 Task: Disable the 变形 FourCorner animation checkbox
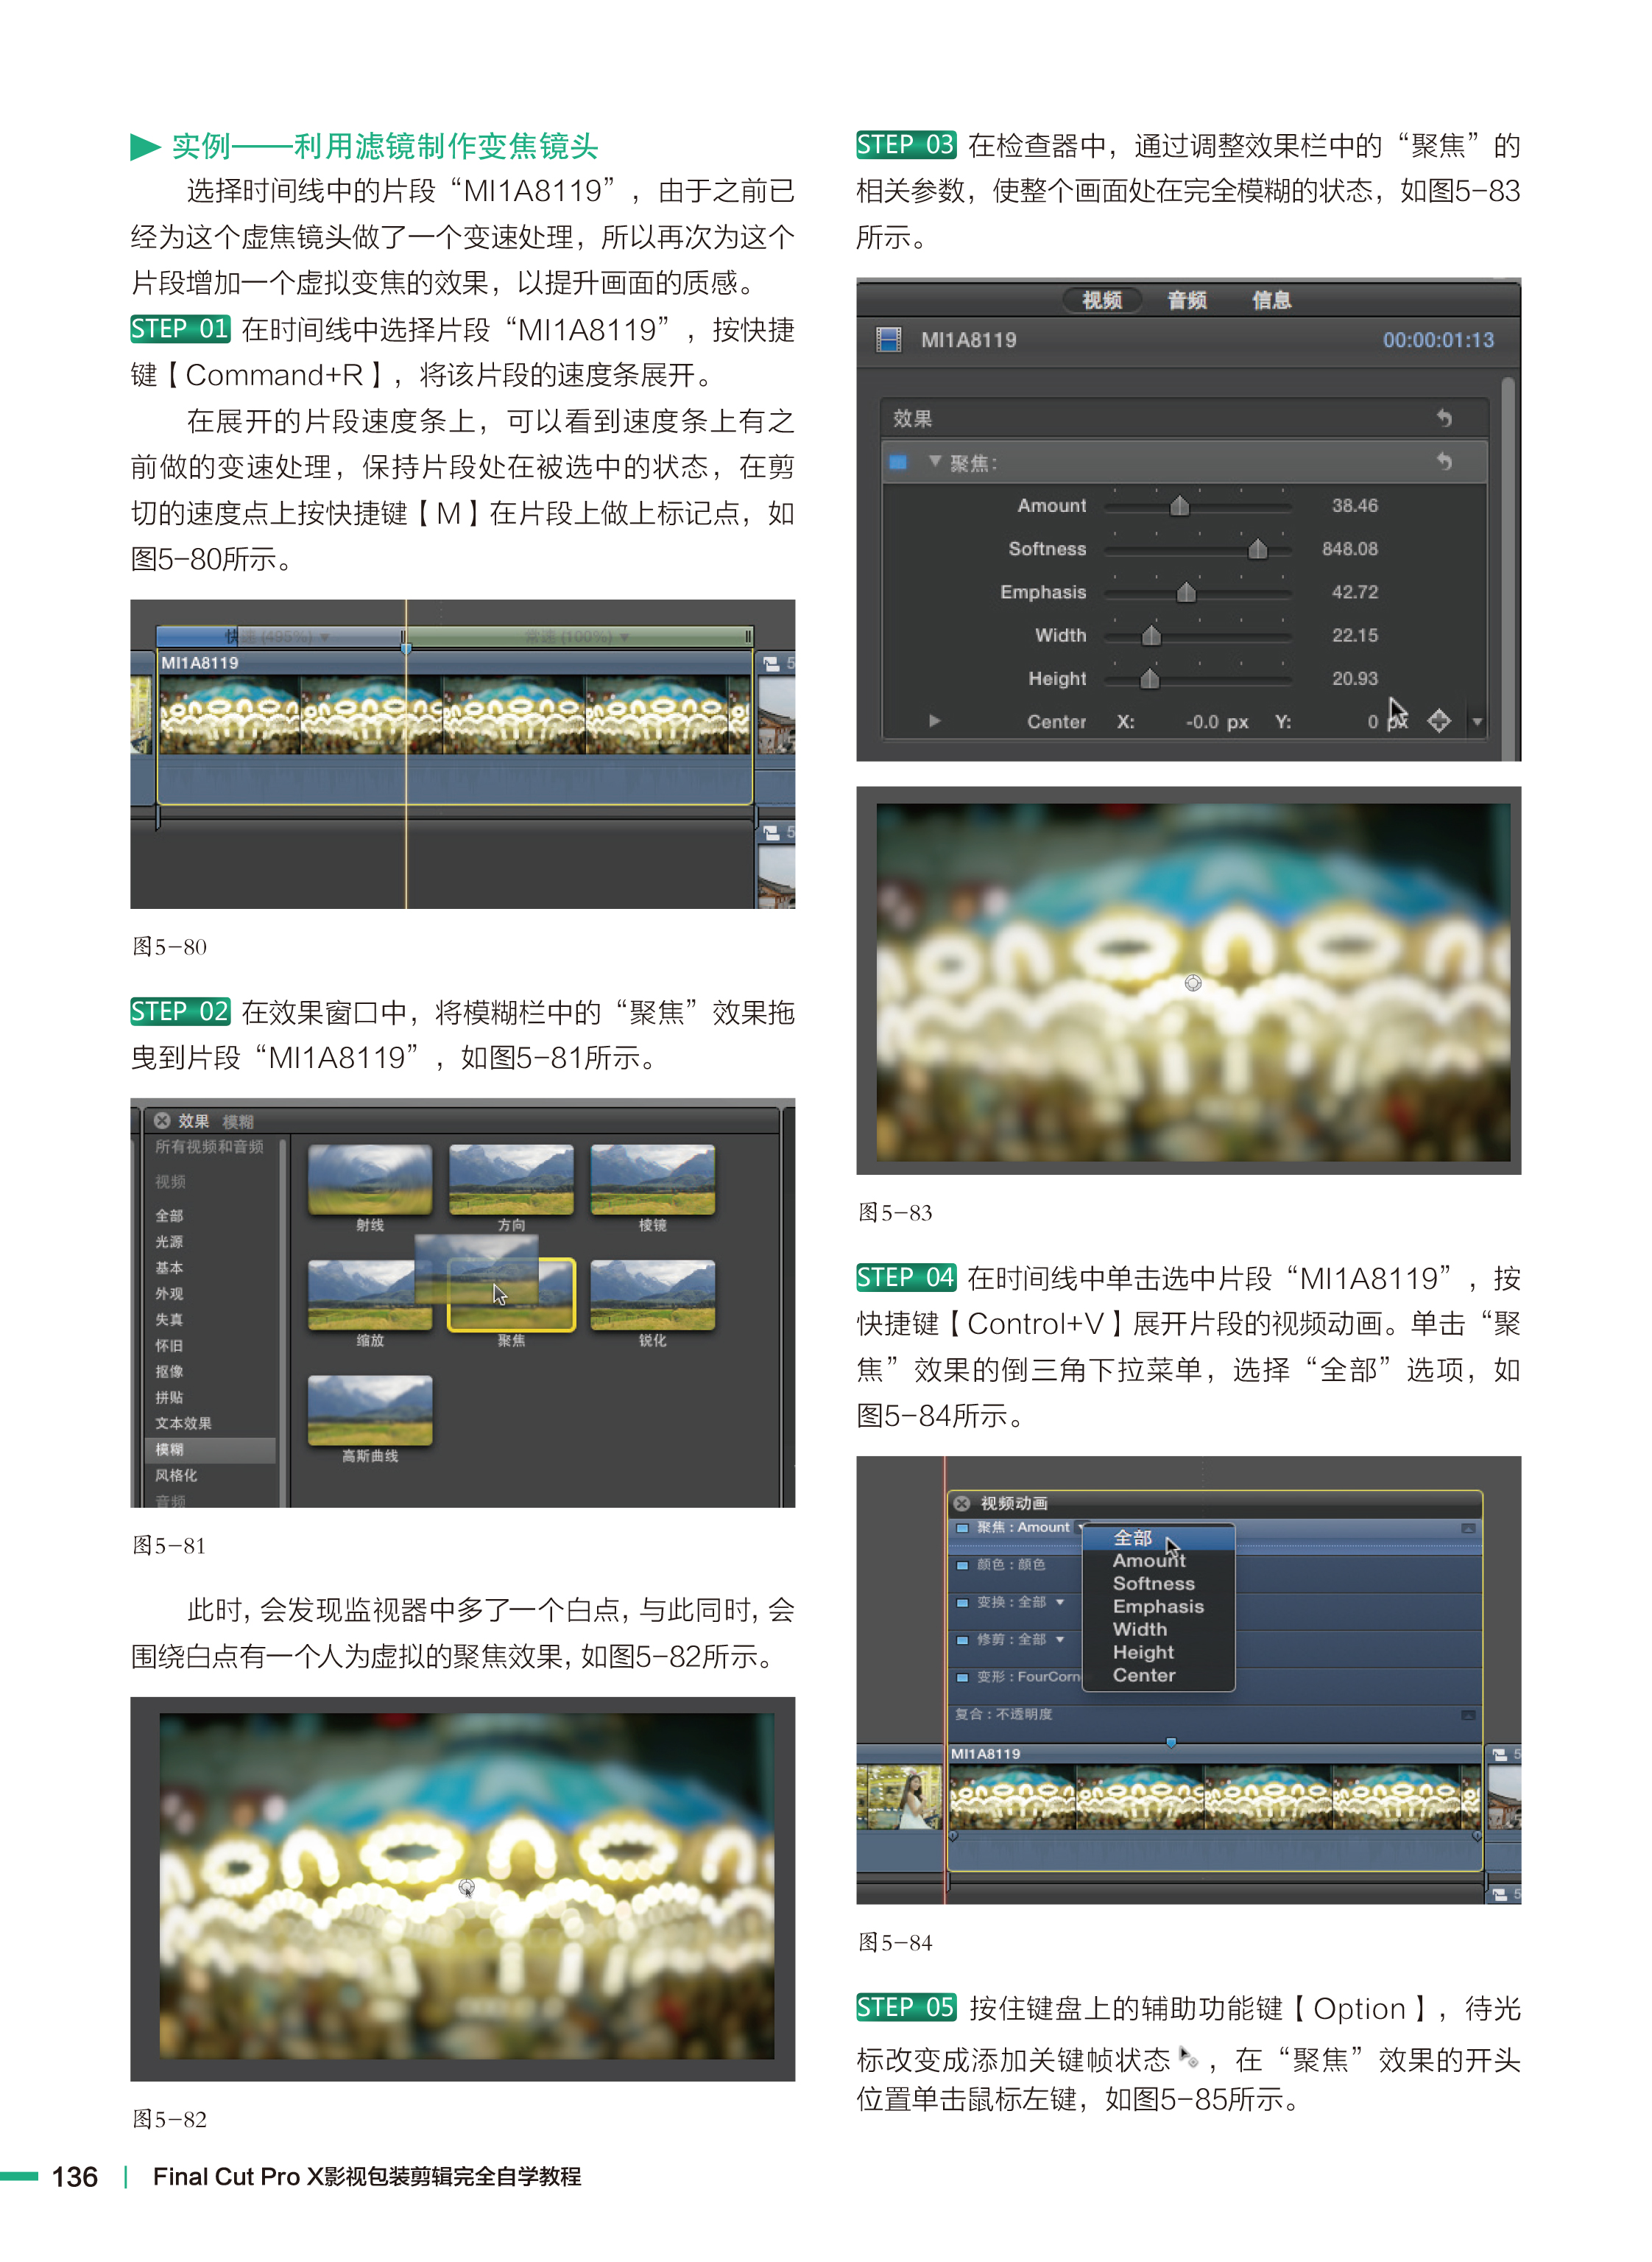[962, 1676]
